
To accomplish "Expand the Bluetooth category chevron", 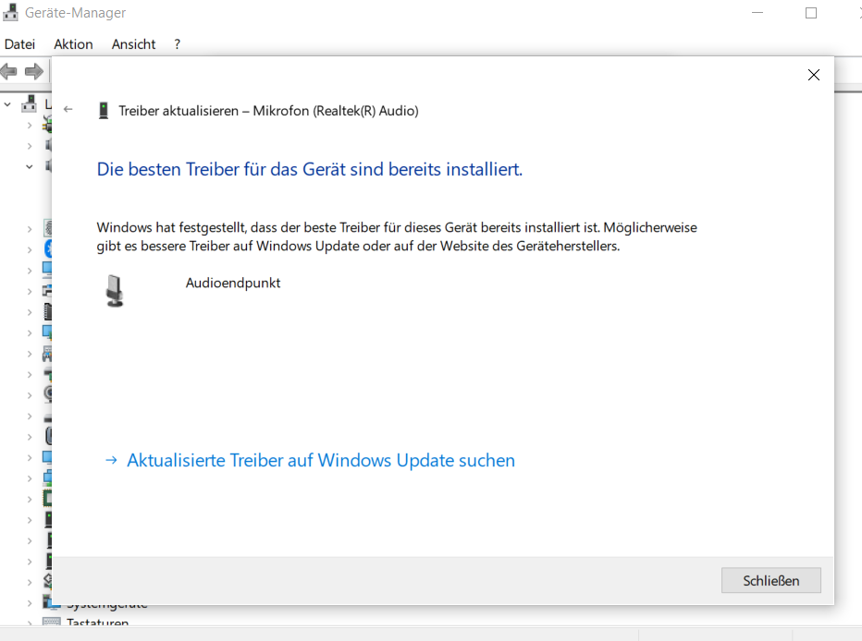I will (30, 249).
